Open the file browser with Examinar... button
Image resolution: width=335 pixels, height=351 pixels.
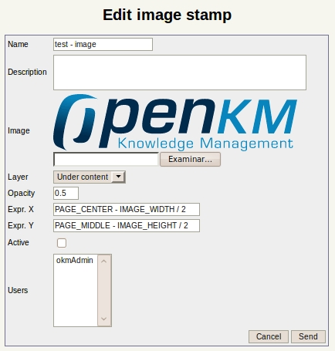(190, 159)
